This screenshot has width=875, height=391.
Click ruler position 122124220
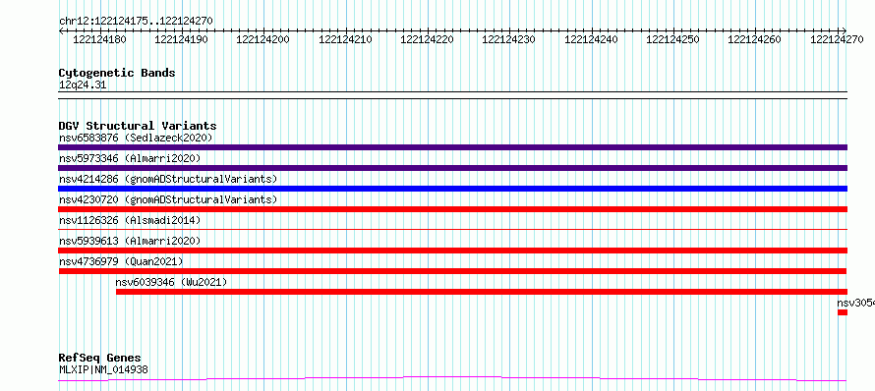pos(428,39)
